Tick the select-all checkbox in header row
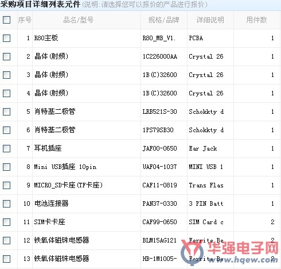281x269 pixels. (x=6, y=20)
